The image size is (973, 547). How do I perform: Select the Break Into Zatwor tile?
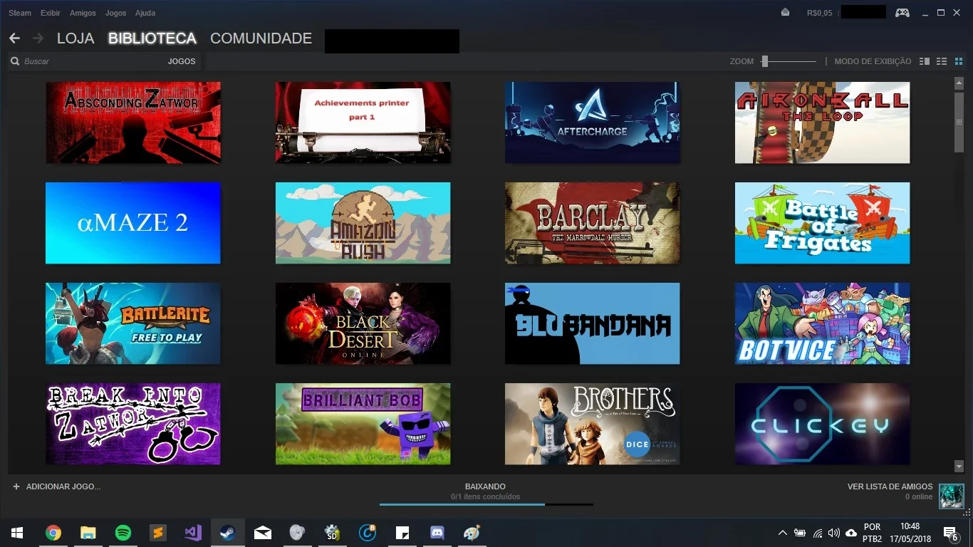tap(133, 424)
